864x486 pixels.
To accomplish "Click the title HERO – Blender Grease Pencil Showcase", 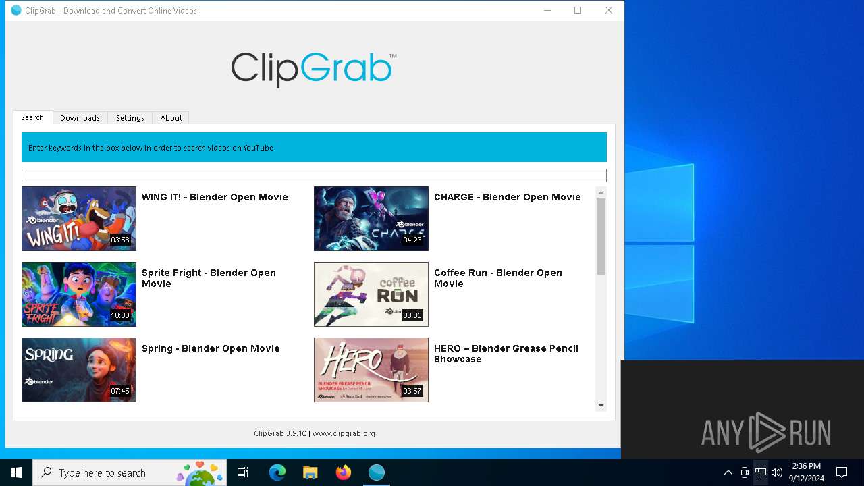I will pos(506,354).
